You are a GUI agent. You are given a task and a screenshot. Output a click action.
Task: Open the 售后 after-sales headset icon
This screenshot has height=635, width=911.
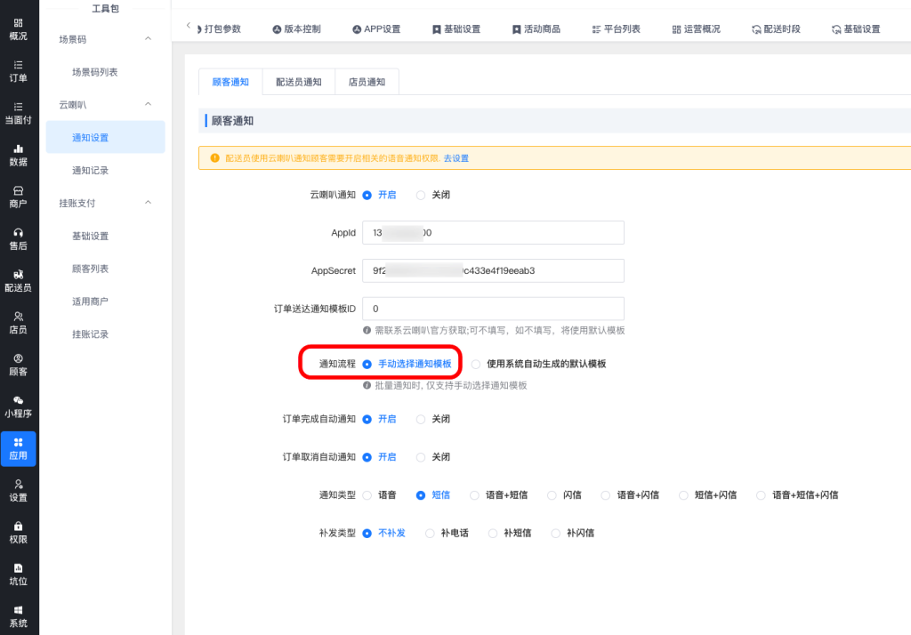18,238
